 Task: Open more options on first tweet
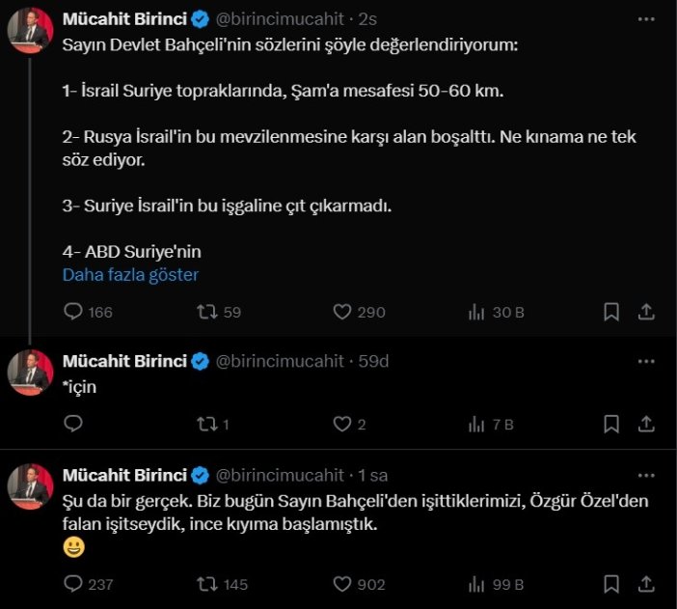(x=645, y=18)
